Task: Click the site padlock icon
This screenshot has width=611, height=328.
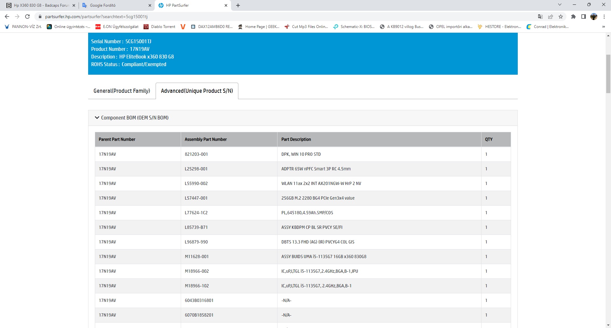Action: (40, 17)
